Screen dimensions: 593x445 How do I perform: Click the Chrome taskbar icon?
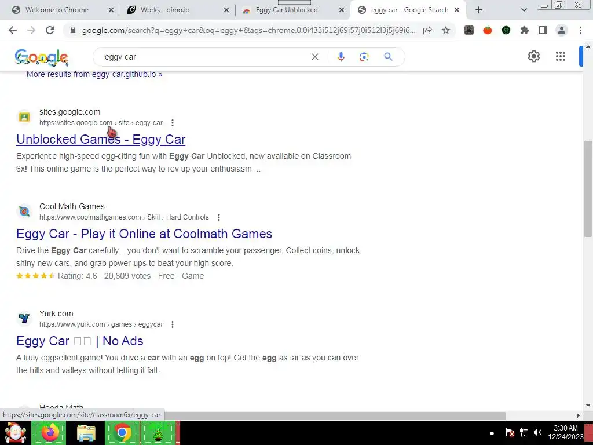tap(122, 432)
